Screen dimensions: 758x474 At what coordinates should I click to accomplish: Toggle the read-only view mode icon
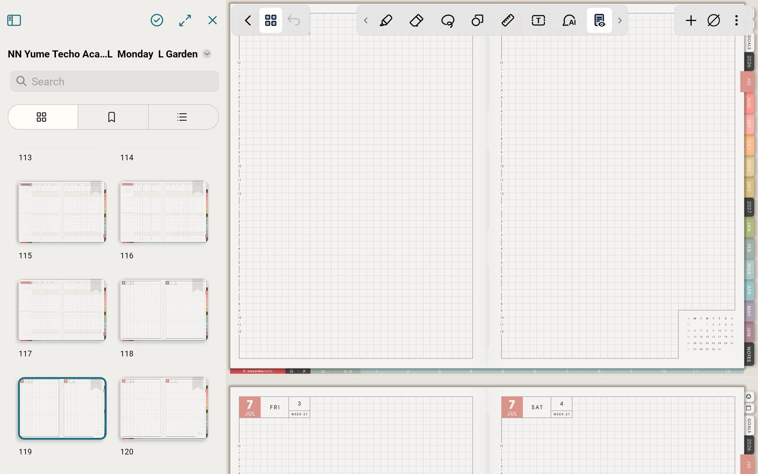[599, 20]
